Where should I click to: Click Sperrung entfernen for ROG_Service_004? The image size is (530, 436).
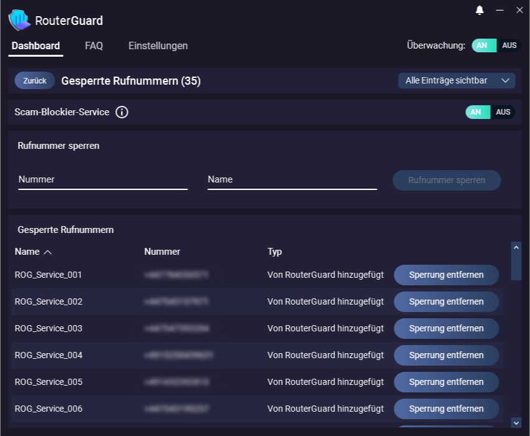(446, 355)
